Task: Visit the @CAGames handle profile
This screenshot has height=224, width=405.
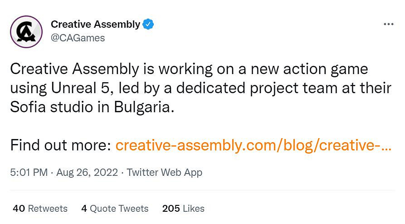Action: (x=78, y=38)
